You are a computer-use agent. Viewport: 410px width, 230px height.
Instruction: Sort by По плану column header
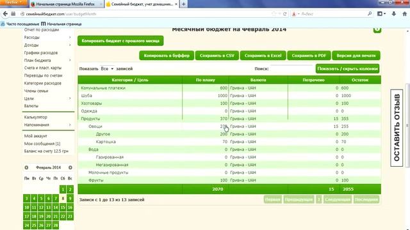click(x=205, y=80)
